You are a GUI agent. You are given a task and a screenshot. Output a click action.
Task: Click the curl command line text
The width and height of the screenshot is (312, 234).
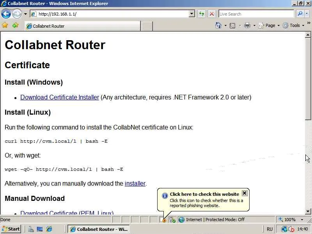pyautogui.click(x=56, y=141)
